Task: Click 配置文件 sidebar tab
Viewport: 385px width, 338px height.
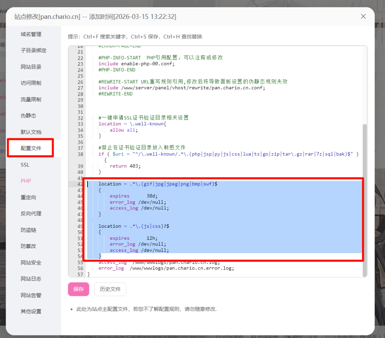Action: [x=31, y=148]
